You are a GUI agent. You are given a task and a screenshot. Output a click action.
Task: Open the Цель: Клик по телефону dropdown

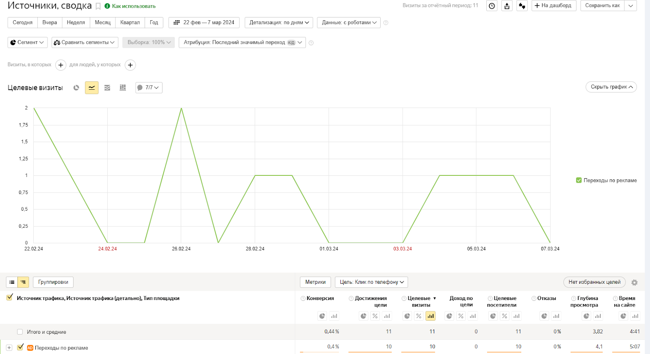pos(371,282)
